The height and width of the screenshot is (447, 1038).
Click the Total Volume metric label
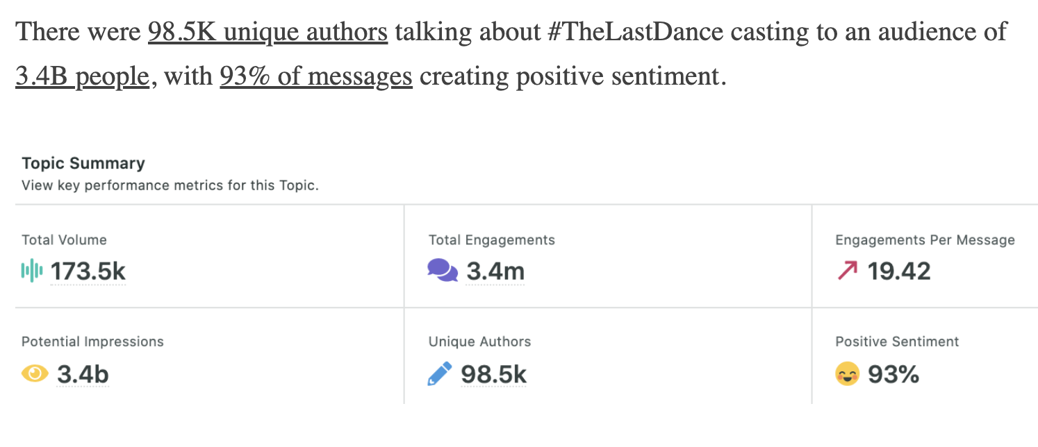64,240
